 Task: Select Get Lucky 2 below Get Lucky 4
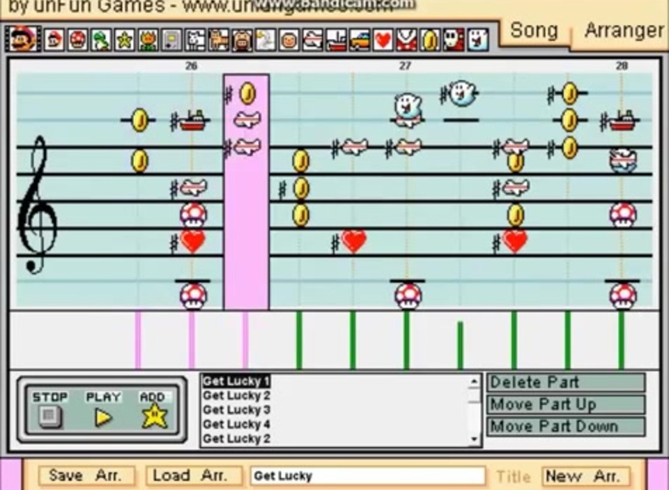(x=236, y=438)
